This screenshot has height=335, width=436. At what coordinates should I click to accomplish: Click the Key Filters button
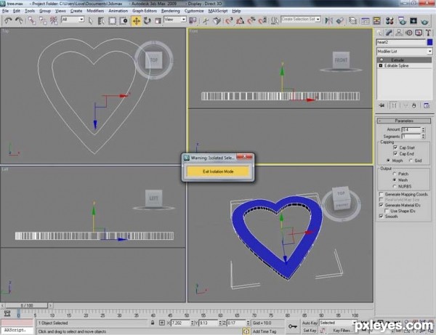coord(342,331)
